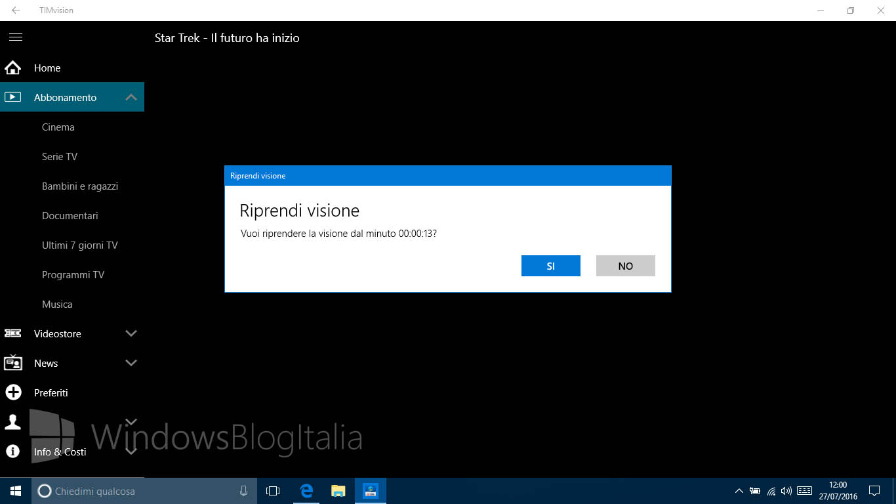896x504 pixels.
Task: Expand the profile section chevron
Action: [131, 422]
